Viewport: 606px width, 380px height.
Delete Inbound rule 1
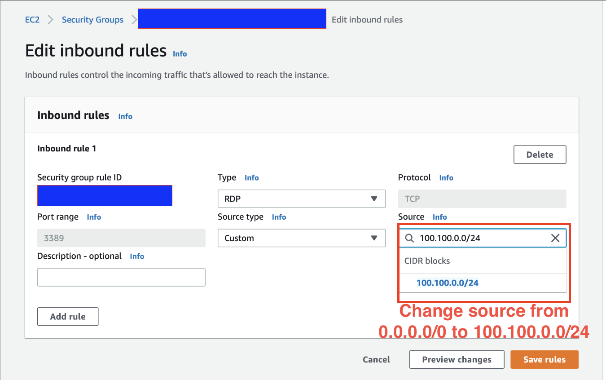click(x=540, y=155)
